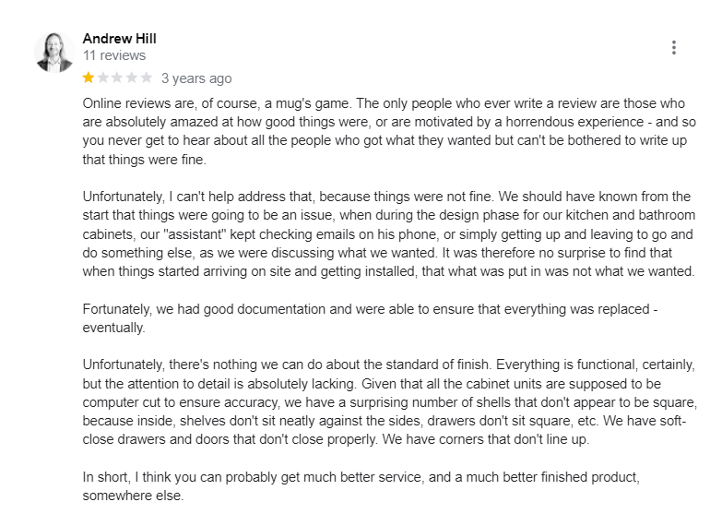This screenshot has width=722, height=514.
Task: Open the Andrew Hill reviewer name link
Action: (x=119, y=38)
